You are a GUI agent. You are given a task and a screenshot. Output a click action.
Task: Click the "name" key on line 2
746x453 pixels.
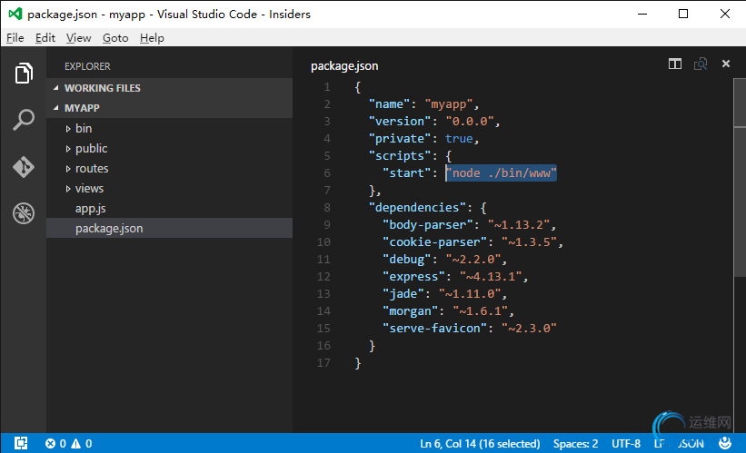(x=389, y=104)
